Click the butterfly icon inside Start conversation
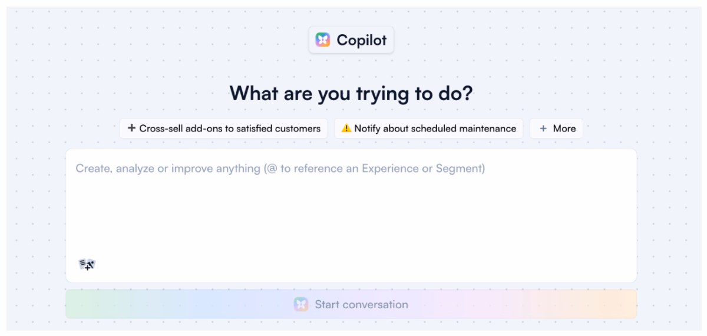This screenshot has height=336, width=707. click(301, 305)
